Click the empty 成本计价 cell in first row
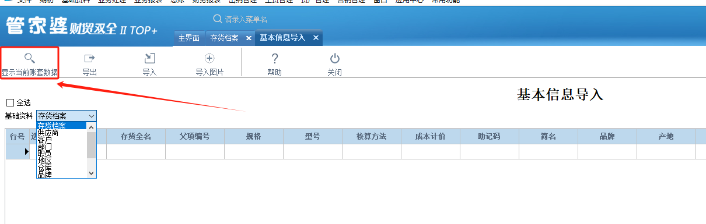This screenshot has height=224, width=706. click(x=431, y=151)
